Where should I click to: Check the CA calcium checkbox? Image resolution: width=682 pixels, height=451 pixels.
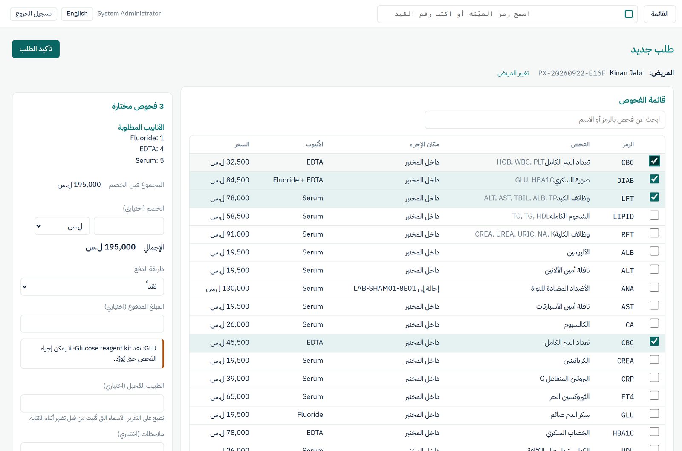[654, 324]
